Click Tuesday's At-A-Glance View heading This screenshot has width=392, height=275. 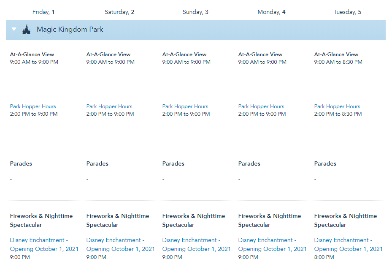pos(336,54)
